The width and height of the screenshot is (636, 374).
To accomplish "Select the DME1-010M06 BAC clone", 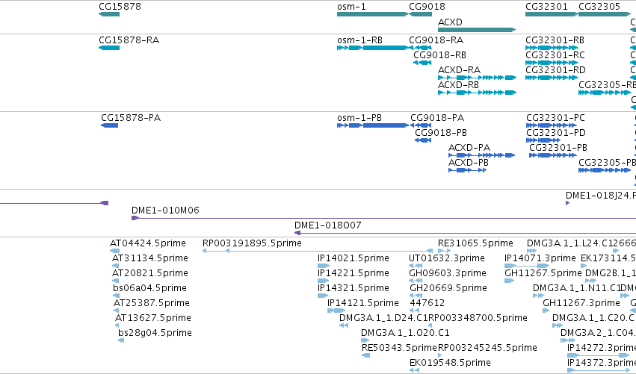I will point(383,218).
